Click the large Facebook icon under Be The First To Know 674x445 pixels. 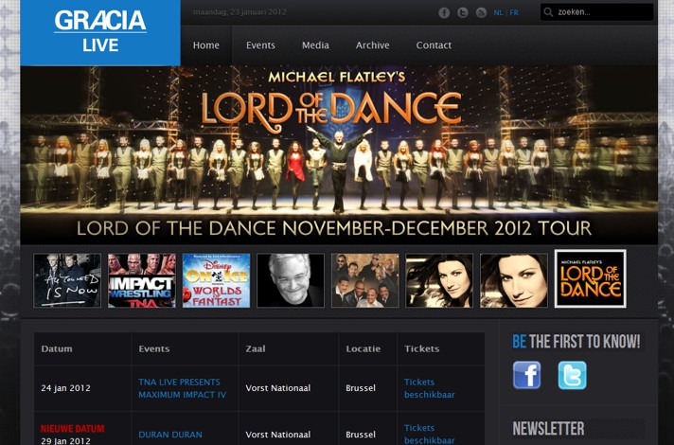click(x=526, y=375)
